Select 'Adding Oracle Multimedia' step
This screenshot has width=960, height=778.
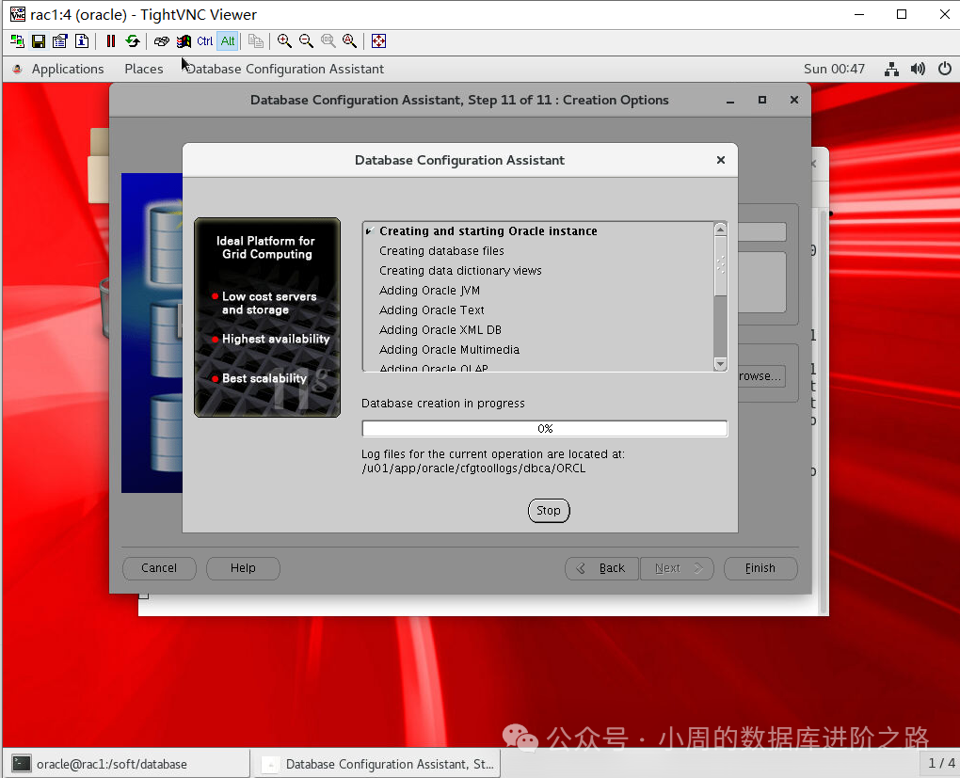pos(449,350)
